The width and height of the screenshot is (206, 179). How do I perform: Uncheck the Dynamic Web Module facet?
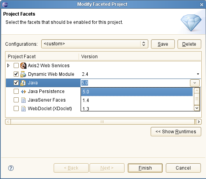coord(16,74)
